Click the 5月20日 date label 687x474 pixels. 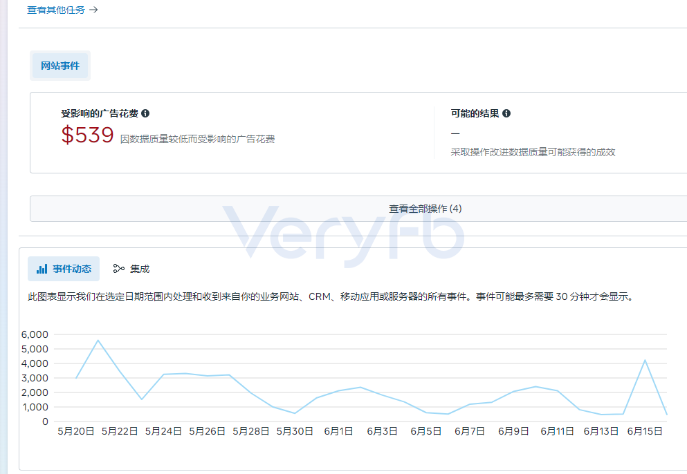(76, 432)
